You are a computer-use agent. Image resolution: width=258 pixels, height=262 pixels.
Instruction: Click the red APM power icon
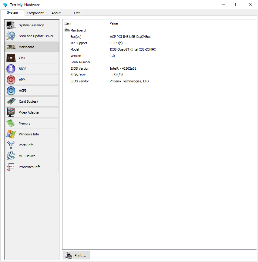(11, 80)
